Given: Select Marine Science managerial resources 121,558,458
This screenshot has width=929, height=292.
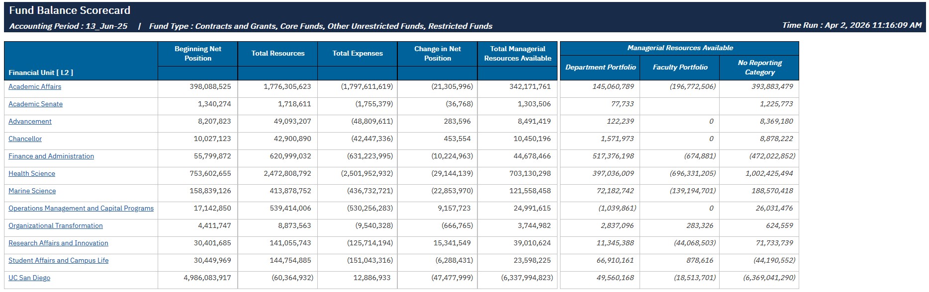Looking at the screenshot, I should pyautogui.click(x=530, y=191).
